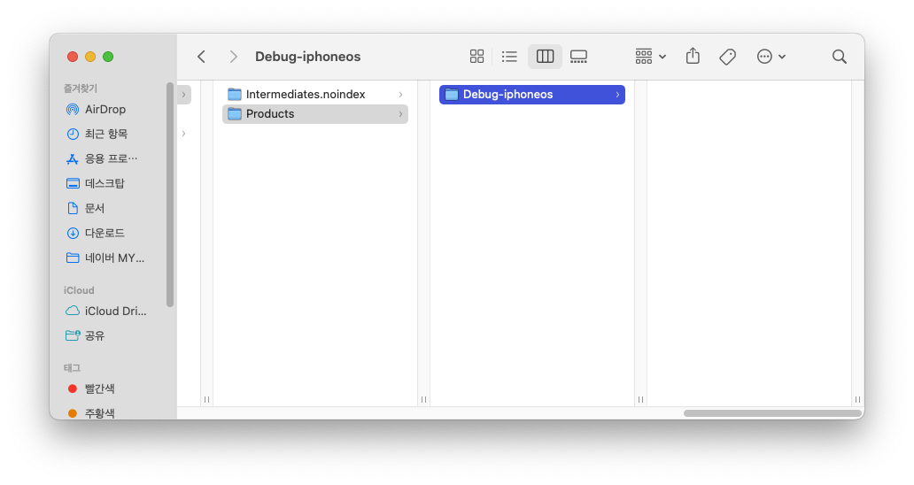Select the Products folder
Screen dimensions: 914x485
point(315,114)
